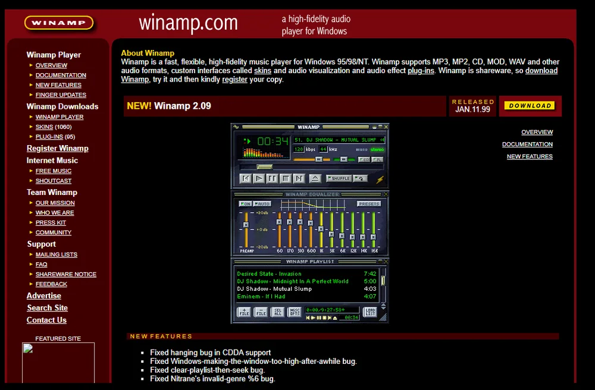The height and width of the screenshot is (390, 595).
Task: Toggle the equalizer ON button
Action: coord(245,204)
